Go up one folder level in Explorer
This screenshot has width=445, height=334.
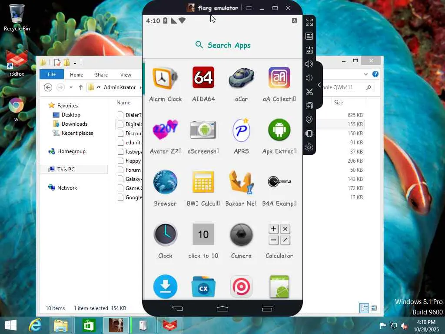pyautogui.click(x=81, y=87)
